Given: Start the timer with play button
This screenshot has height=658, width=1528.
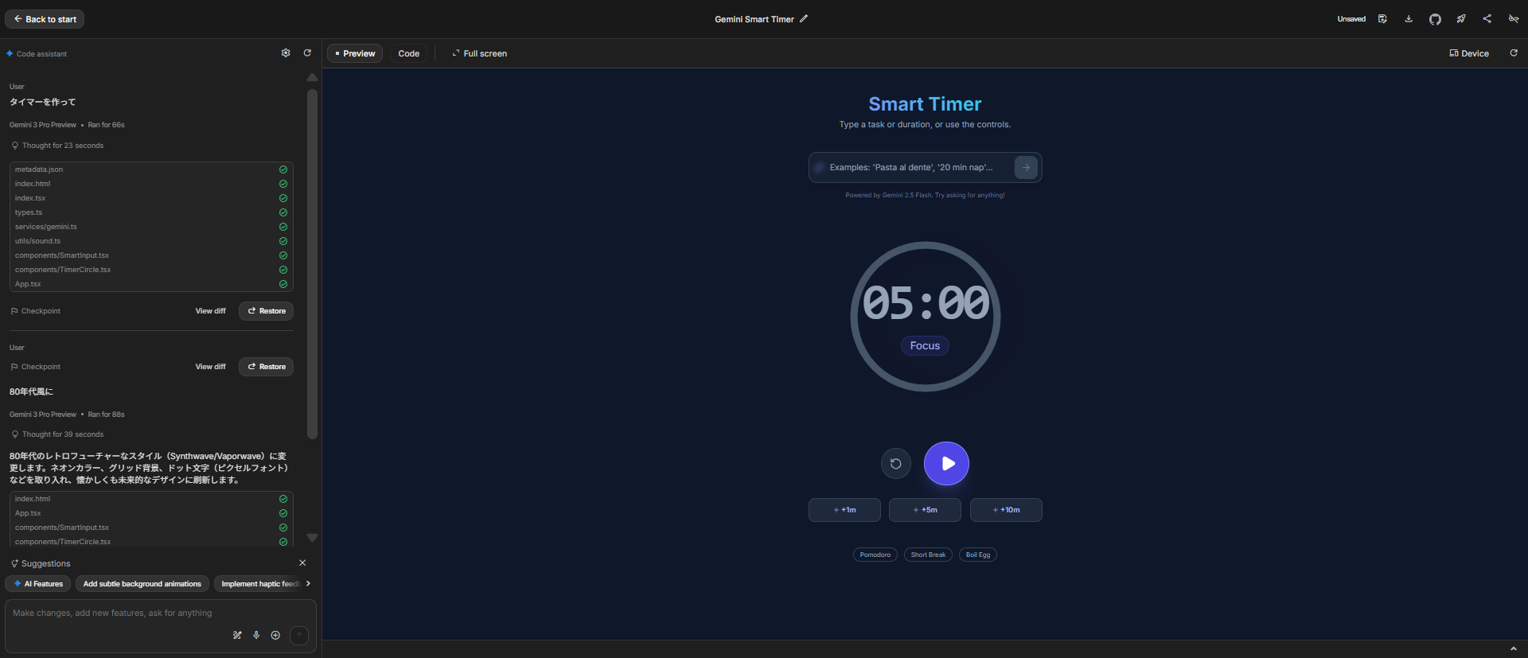Looking at the screenshot, I should pos(946,463).
